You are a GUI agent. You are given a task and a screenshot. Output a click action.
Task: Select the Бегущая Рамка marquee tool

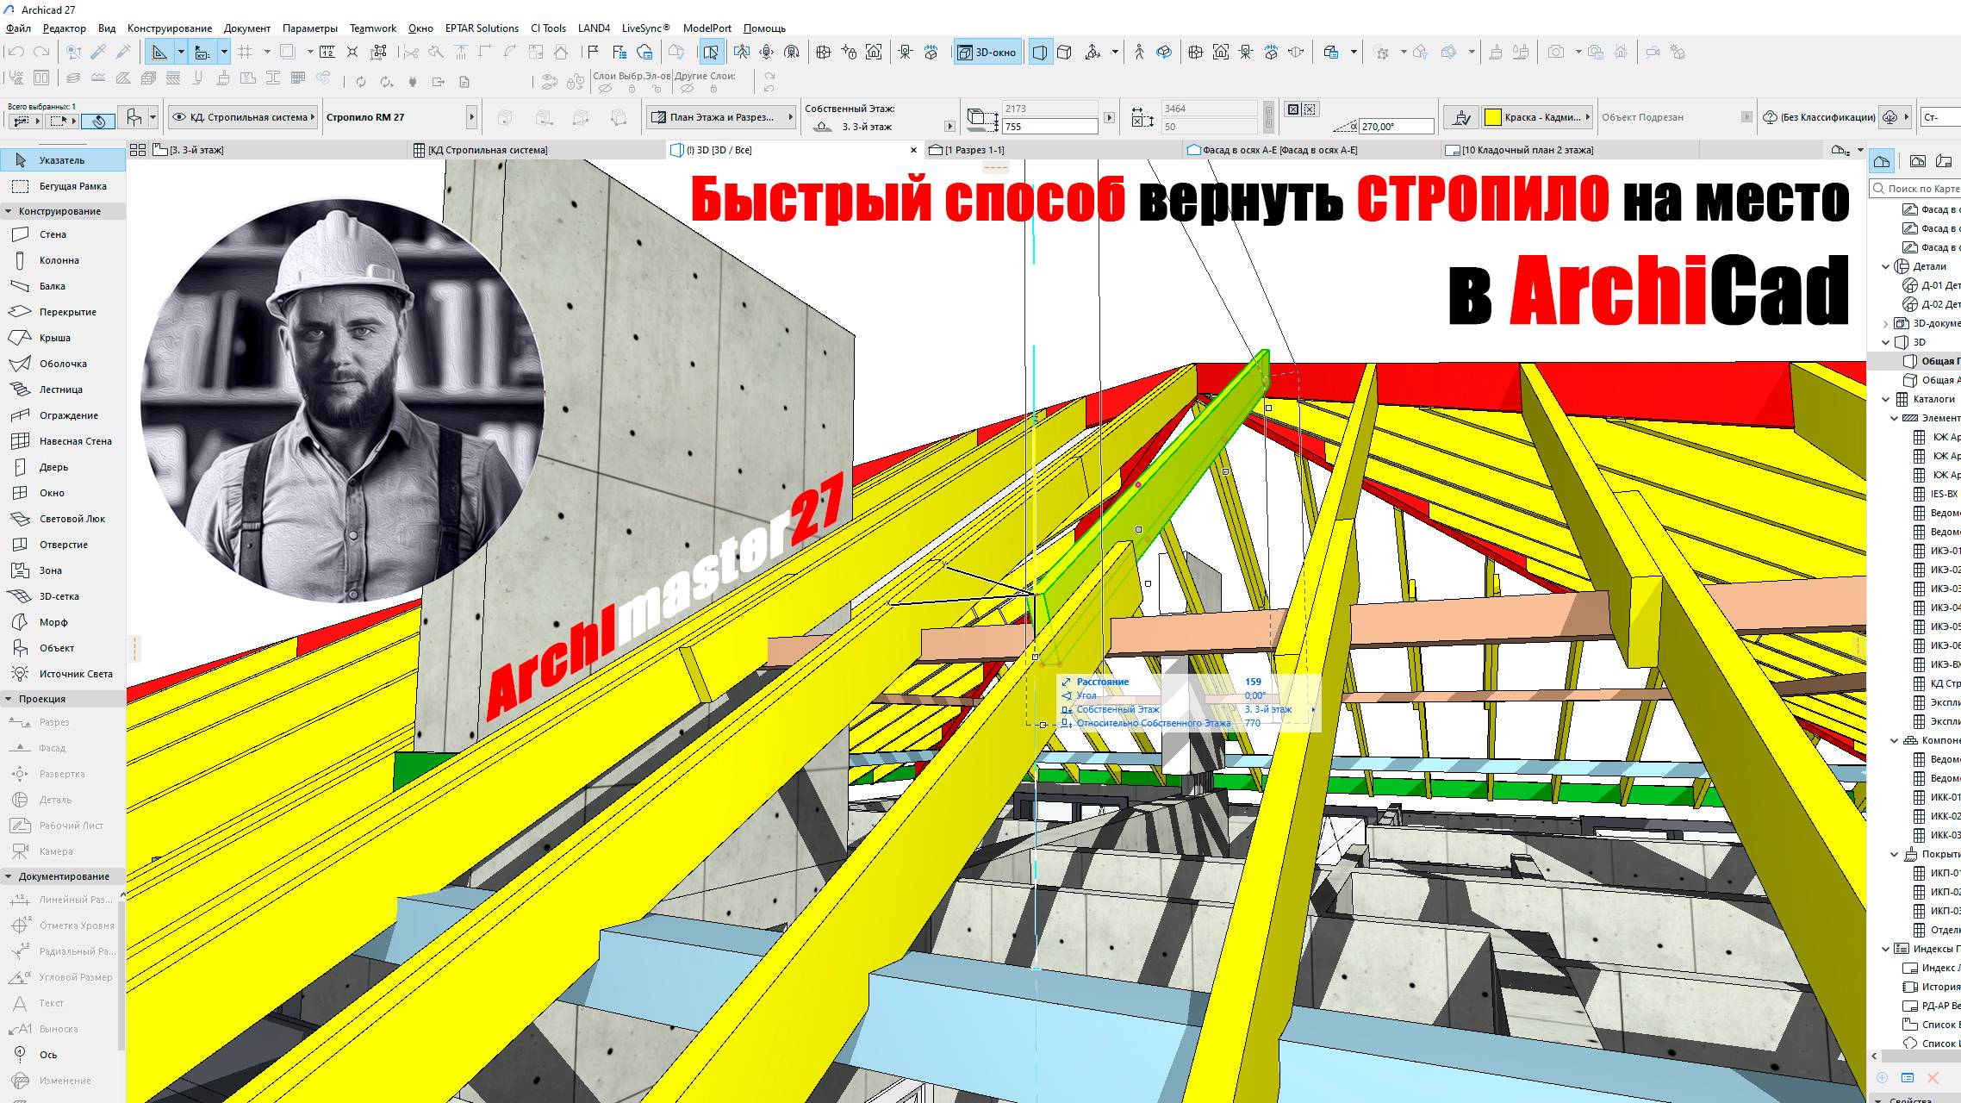click(72, 186)
